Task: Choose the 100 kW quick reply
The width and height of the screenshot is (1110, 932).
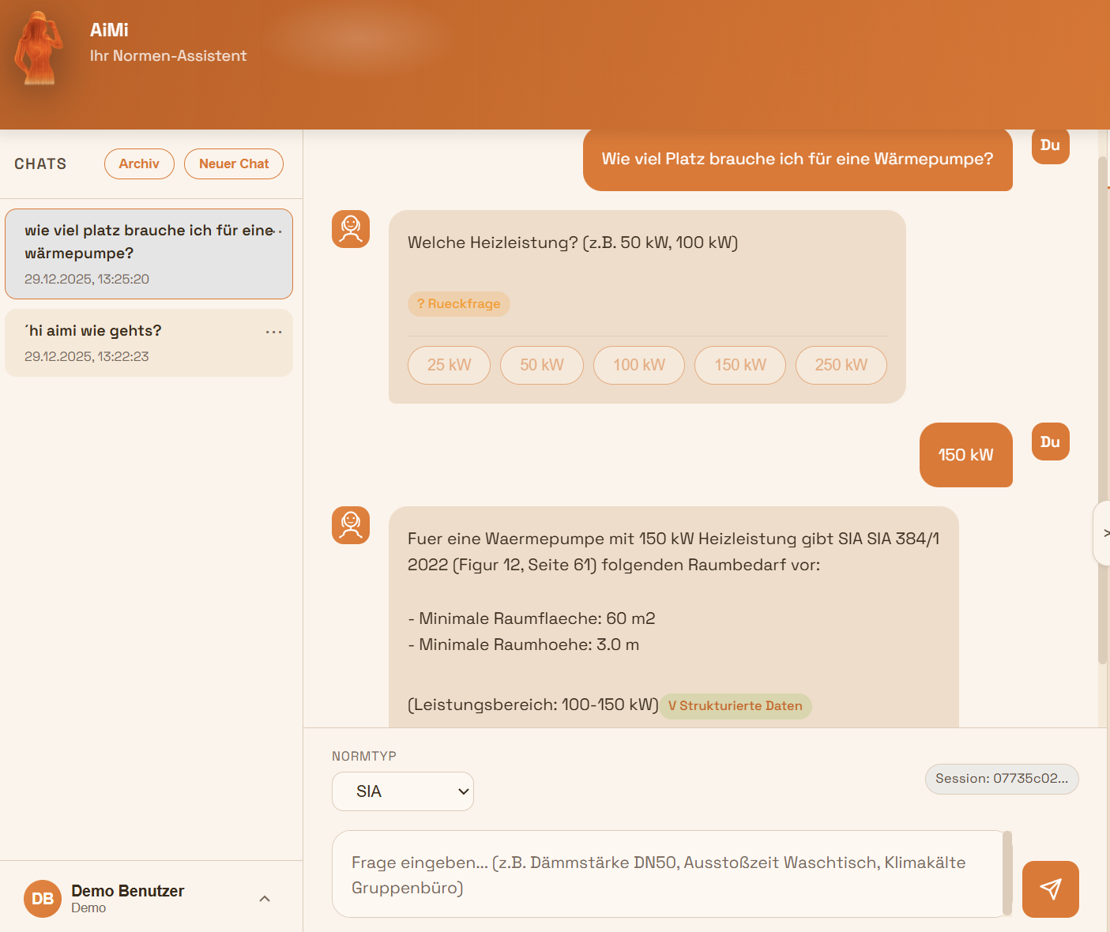Action: point(638,365)
